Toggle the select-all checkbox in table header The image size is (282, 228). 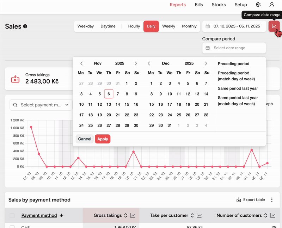pos(12,215)
